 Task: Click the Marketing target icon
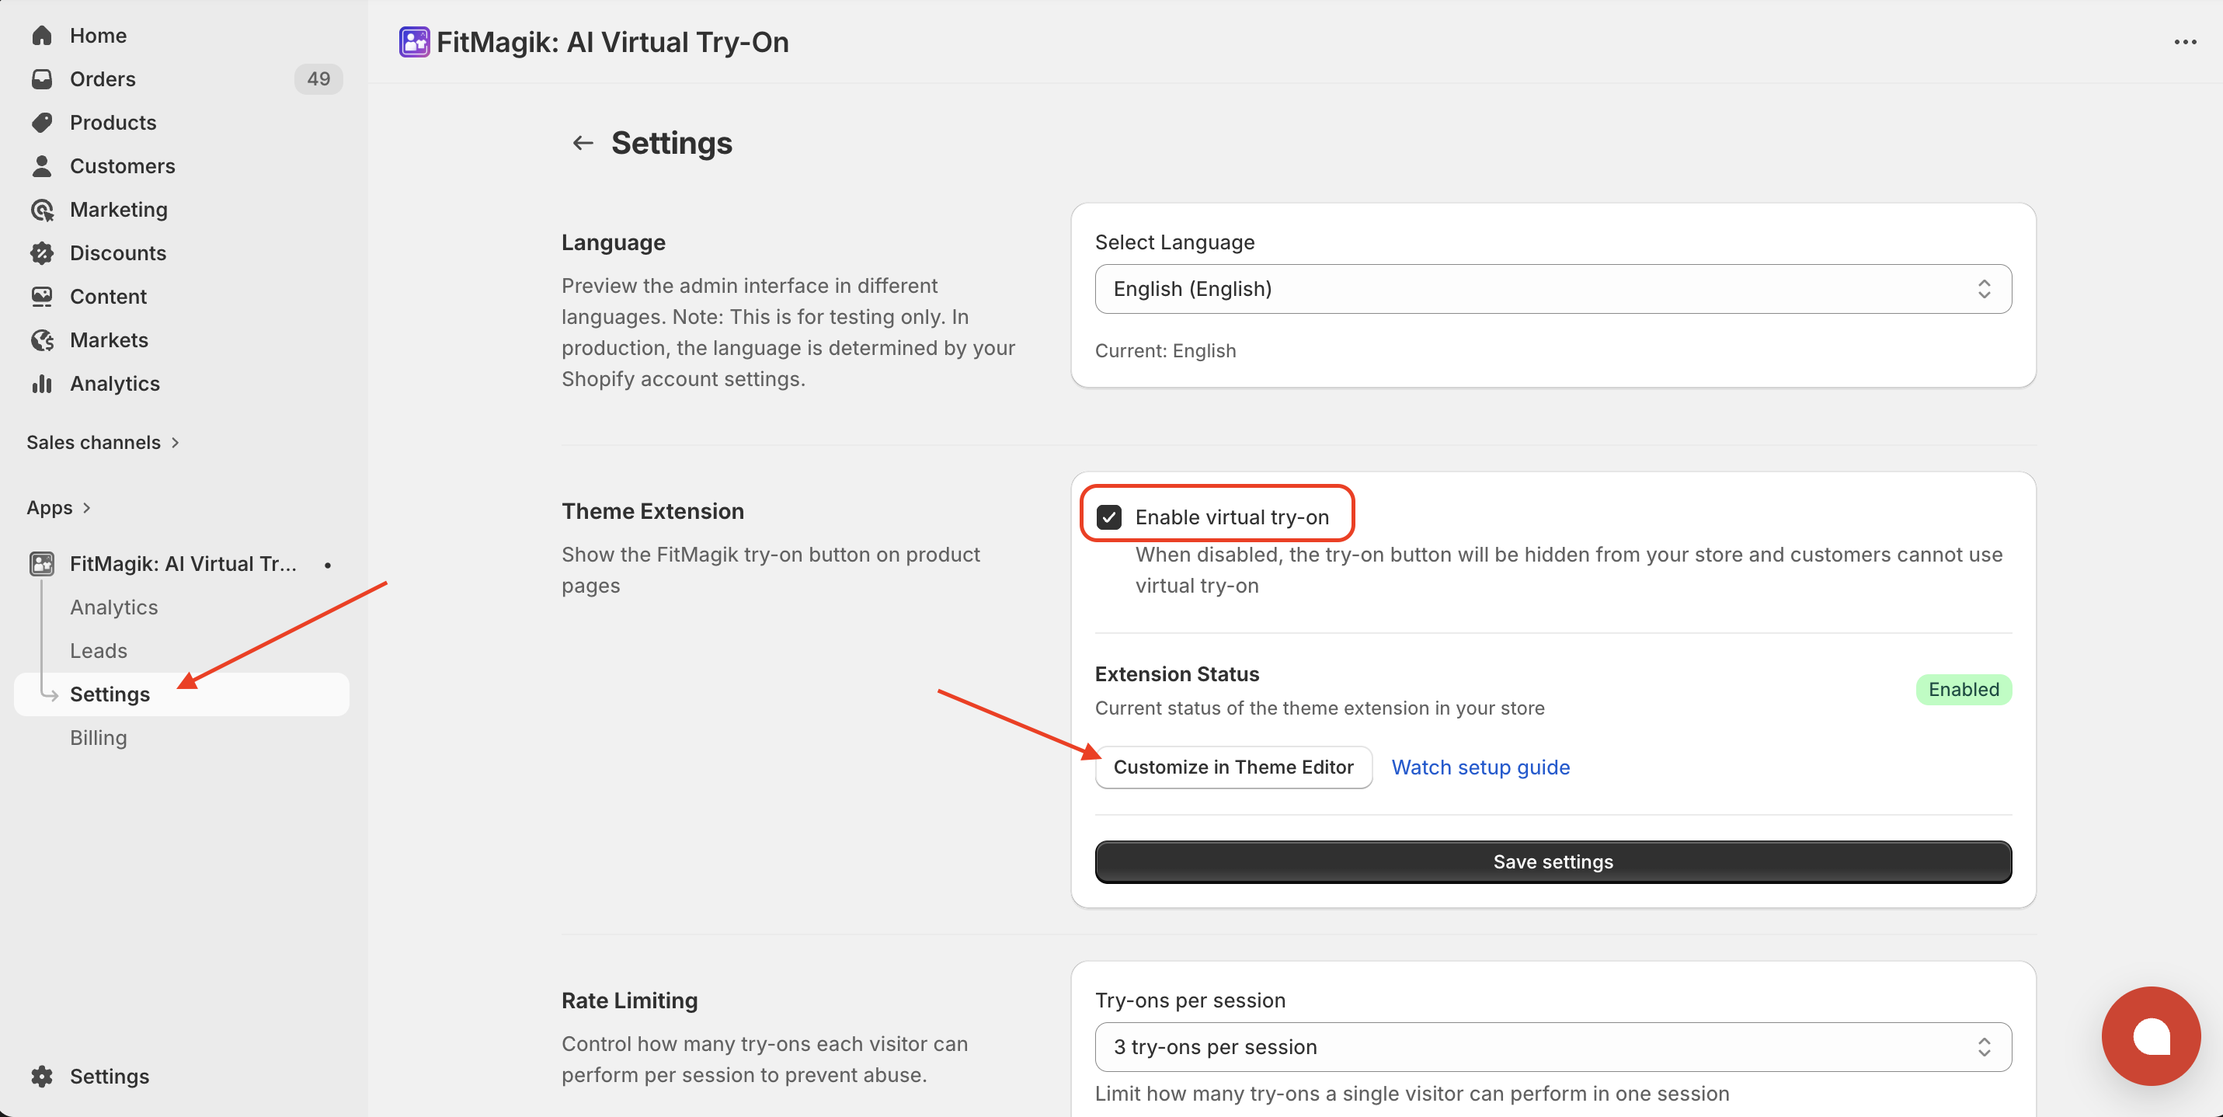pos(41,210)
